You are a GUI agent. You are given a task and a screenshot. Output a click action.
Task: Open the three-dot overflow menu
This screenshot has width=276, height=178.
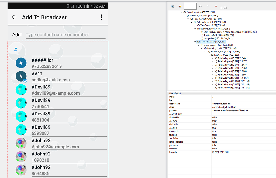tap(101, 17)
